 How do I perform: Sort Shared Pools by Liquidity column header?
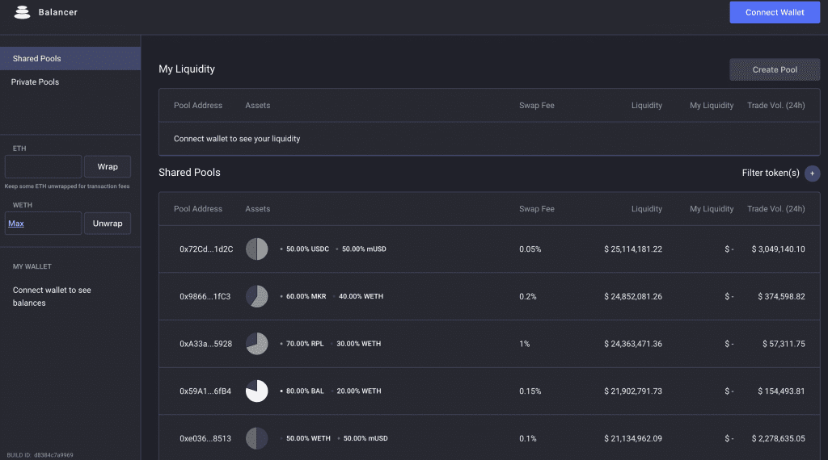coord(646,209)
